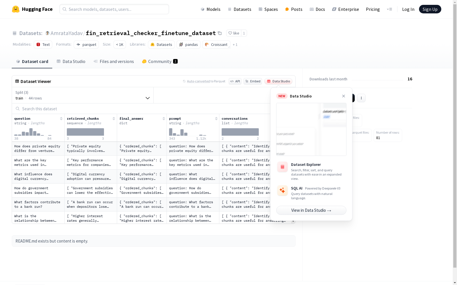Sort the final_answer column
This screenshot has width=457, height=285.
coord(164,119)
